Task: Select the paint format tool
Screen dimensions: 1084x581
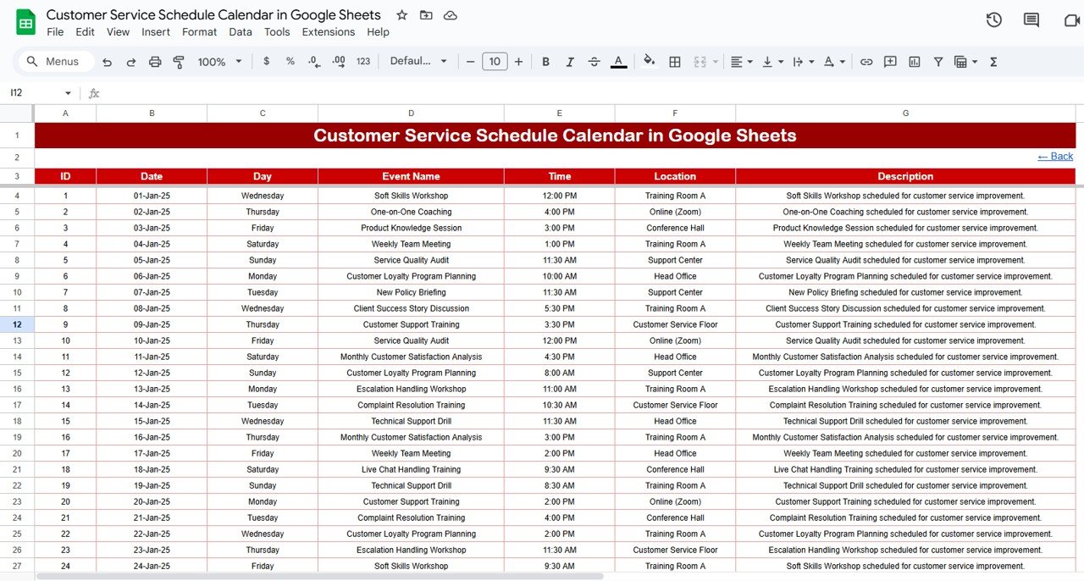Action: click(x=179, y=62)
